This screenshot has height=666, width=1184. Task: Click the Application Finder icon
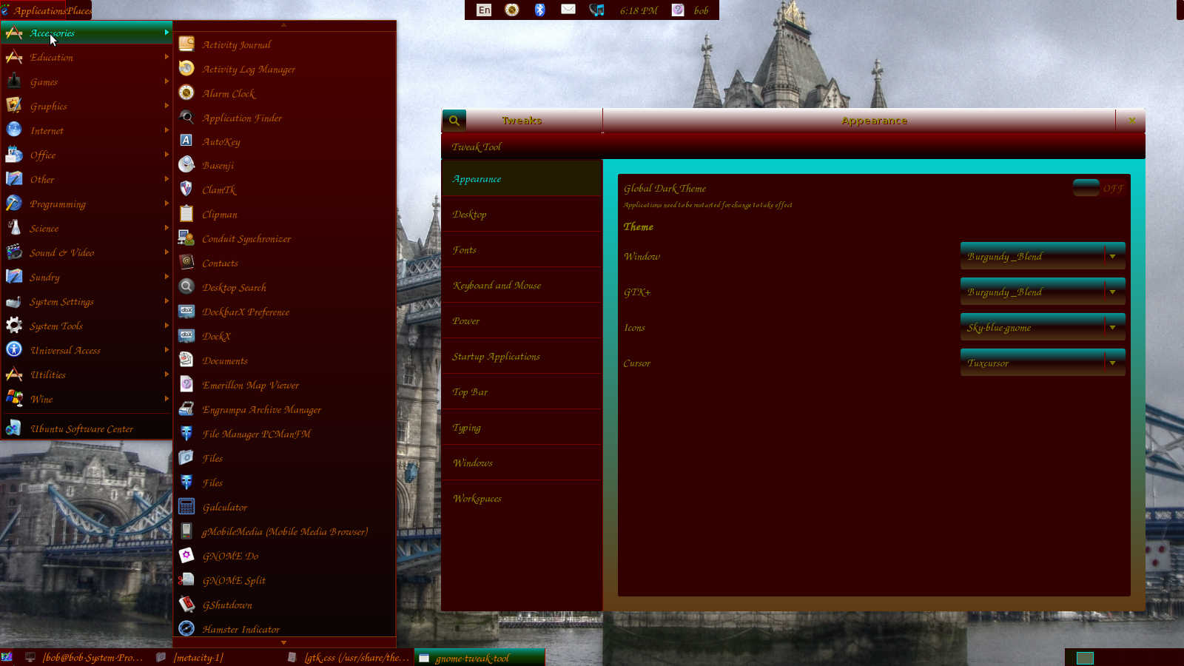tap(186, 117)
